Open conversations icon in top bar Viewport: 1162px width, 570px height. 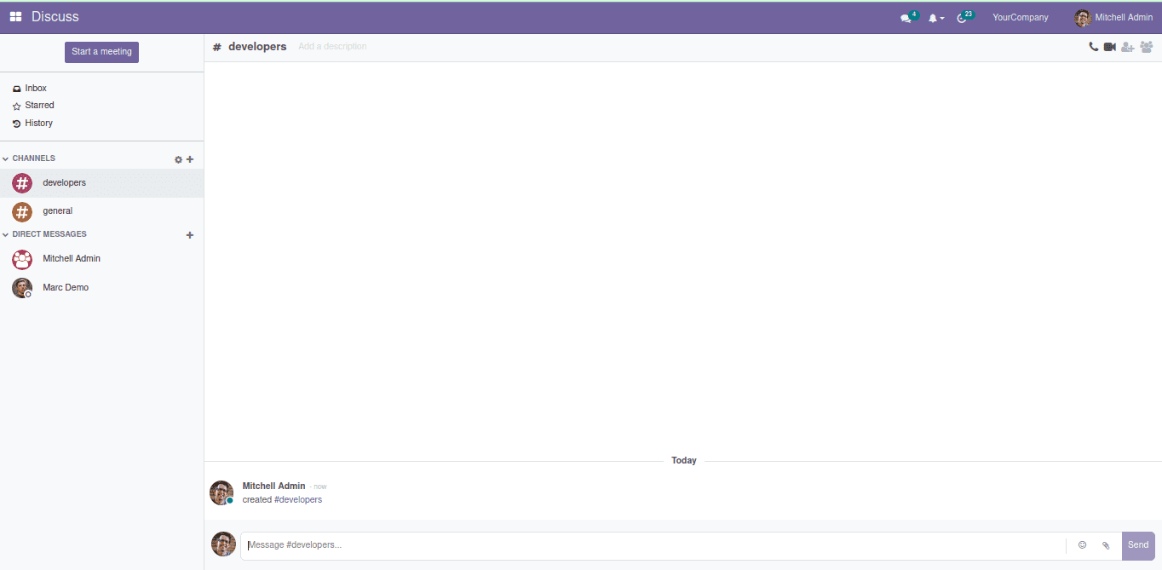[x=906, y=18]
